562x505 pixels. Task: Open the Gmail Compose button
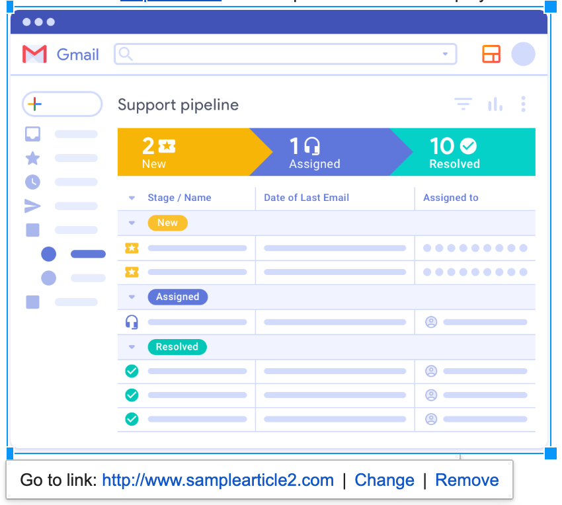tap(61, 104)
